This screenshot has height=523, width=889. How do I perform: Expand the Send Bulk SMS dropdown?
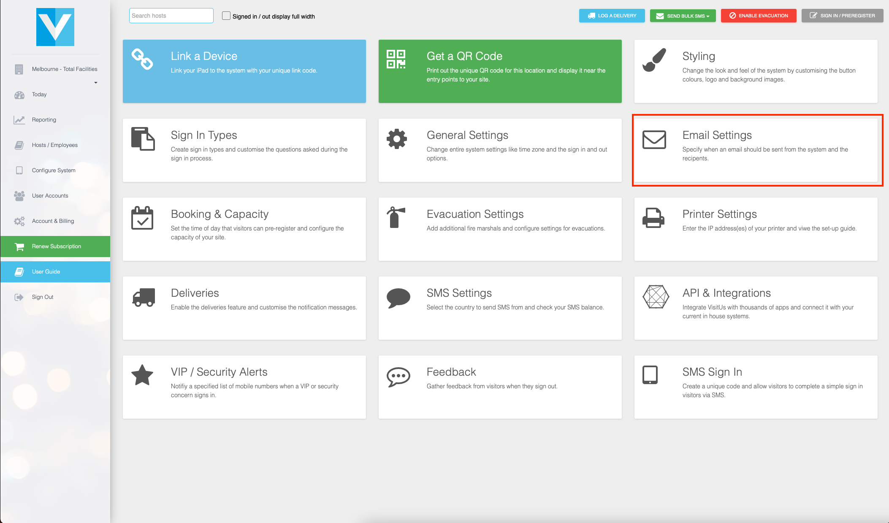point(683,16)
